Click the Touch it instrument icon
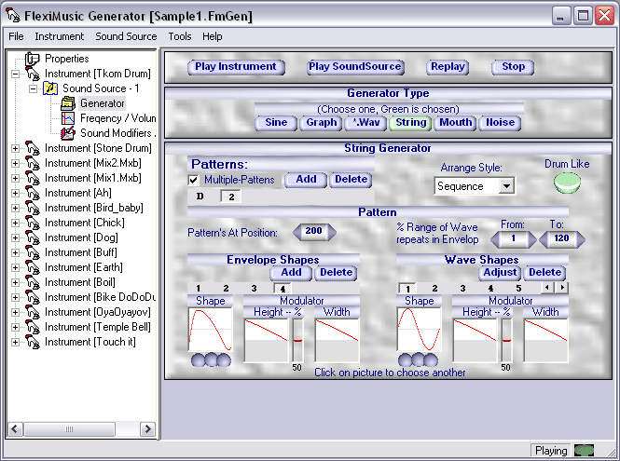 (33, 342)
